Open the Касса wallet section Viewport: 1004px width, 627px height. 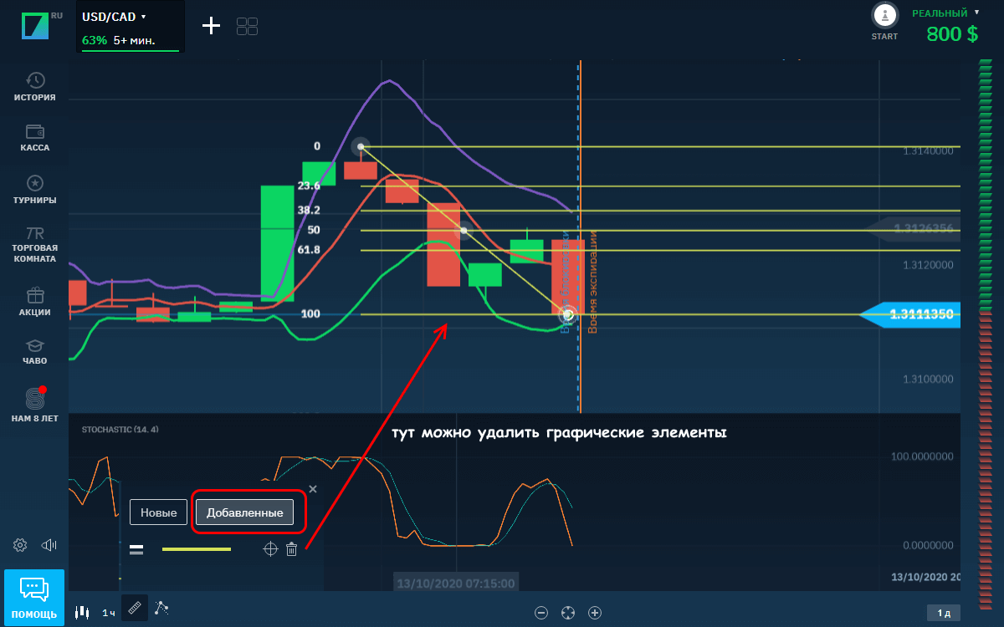(x=35, y=138)
